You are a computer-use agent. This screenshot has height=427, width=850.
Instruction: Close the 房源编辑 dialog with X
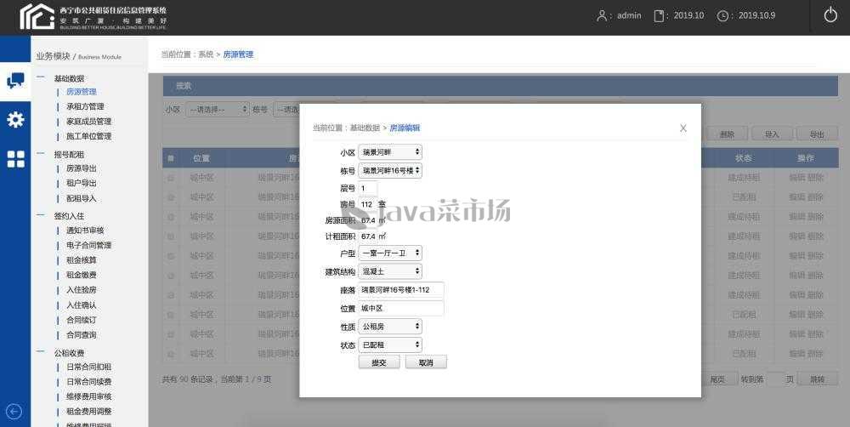click(x=683, y=128)
